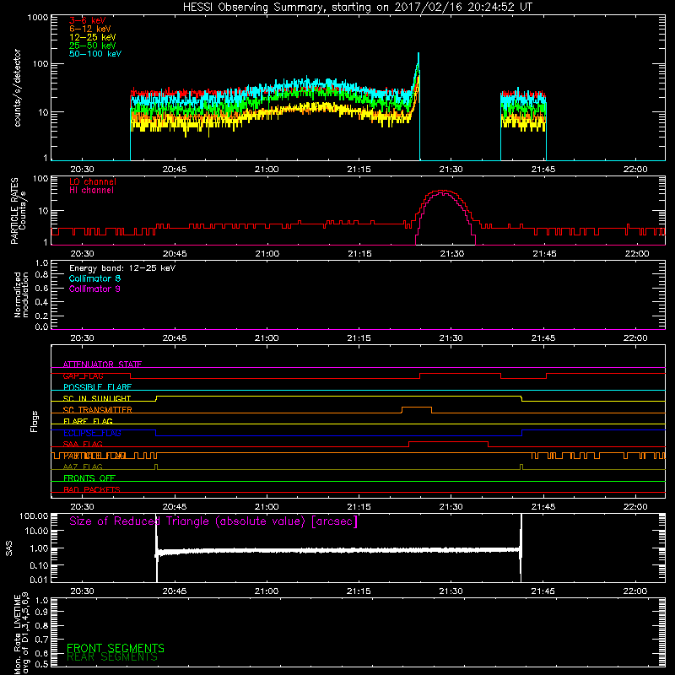Click the LO channel legend label
The width and height of the screenshot is (675, 675).
click(x=93, y=181)
